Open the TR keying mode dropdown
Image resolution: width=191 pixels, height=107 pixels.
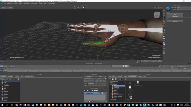[x=89, y=81]
